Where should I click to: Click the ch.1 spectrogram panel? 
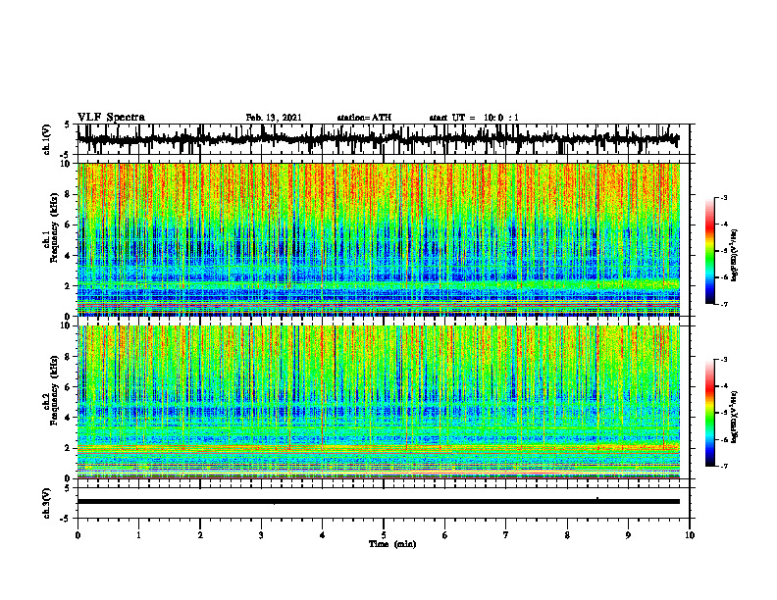tap(378, 239)
